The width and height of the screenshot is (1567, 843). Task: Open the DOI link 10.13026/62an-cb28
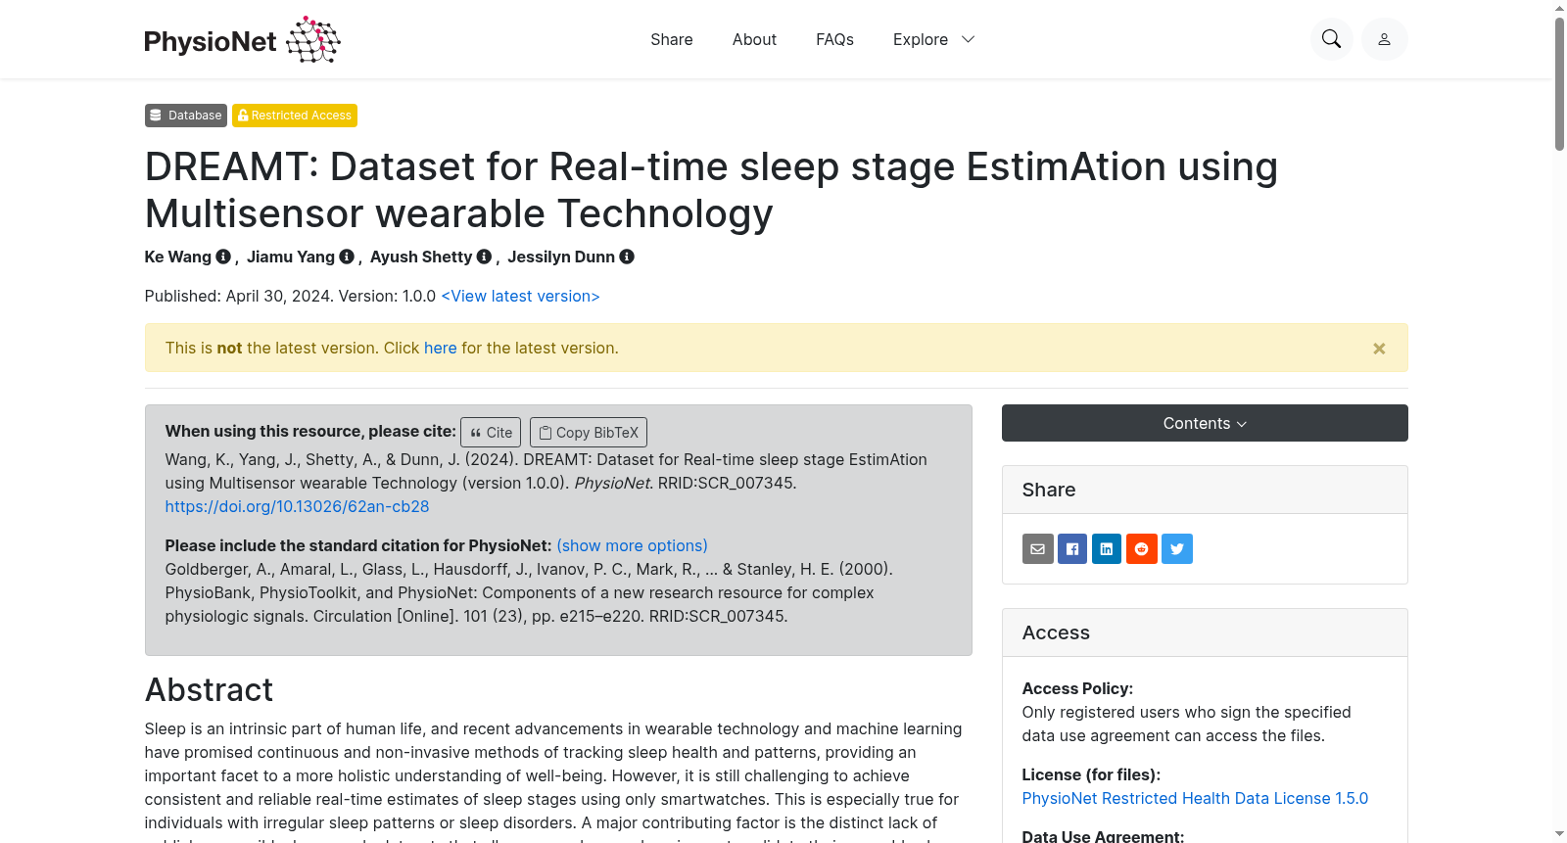[297, 506]
